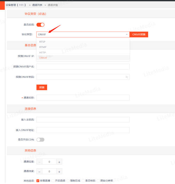Focus the 探测ONVIF用户名 input field
175x184 pixels.
coord(83,67)
